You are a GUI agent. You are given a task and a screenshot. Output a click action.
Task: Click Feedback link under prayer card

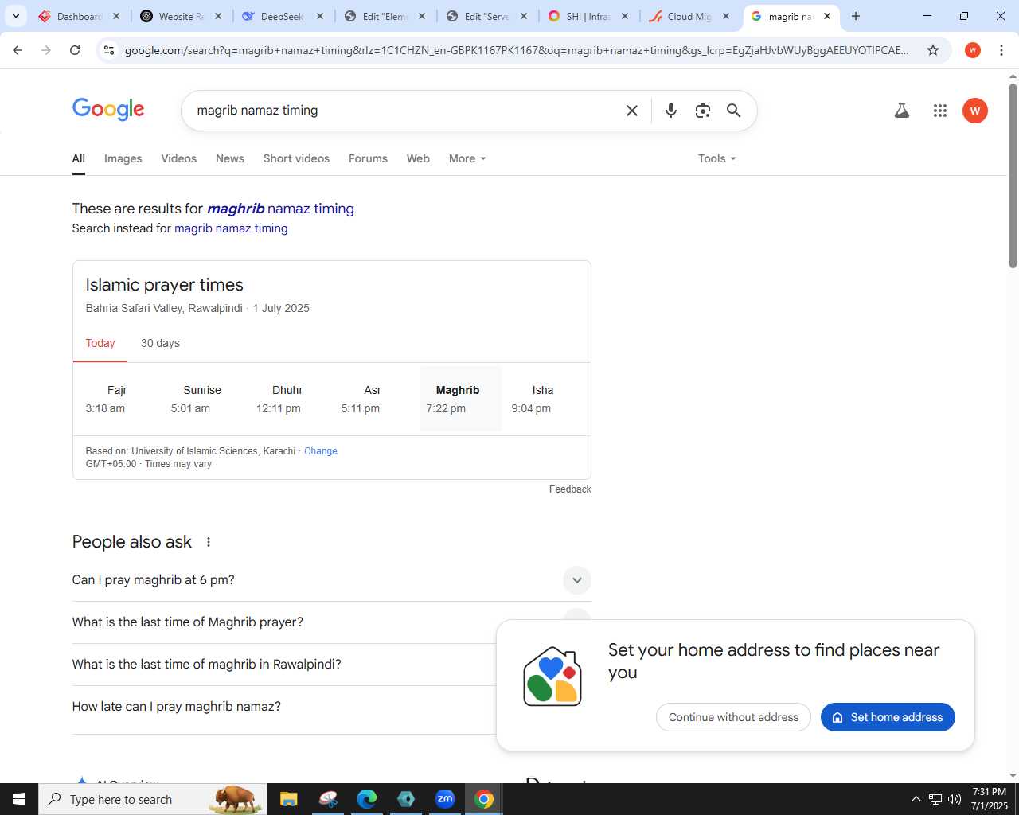570,489
